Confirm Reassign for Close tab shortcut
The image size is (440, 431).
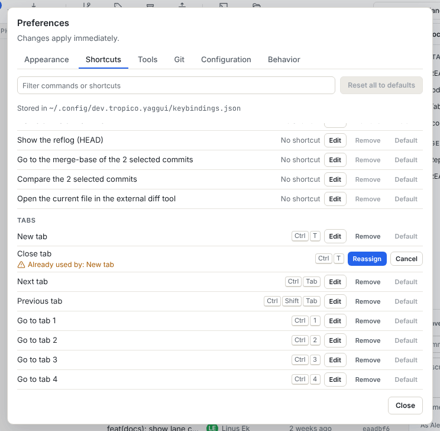tap(367, 259)
